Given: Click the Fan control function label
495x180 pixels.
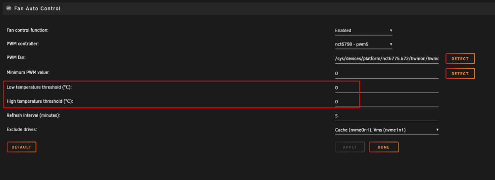Looking at the screenshot, I should [27, 30].
